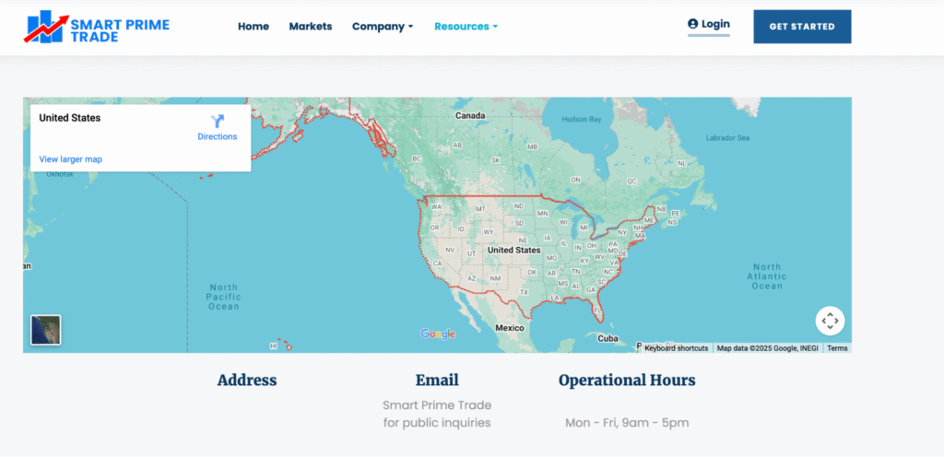This screenshot has height=457, width=944.
Task: Click the TX state label on the map
Action: [524, 292]
